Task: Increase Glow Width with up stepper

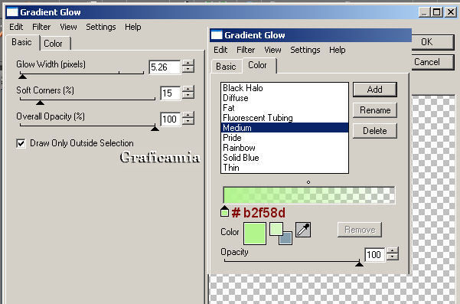Action: coord(188,63)
